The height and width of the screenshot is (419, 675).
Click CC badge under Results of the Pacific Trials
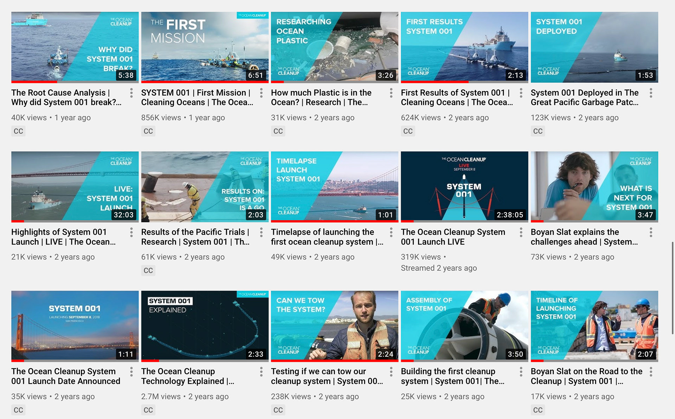148,271
